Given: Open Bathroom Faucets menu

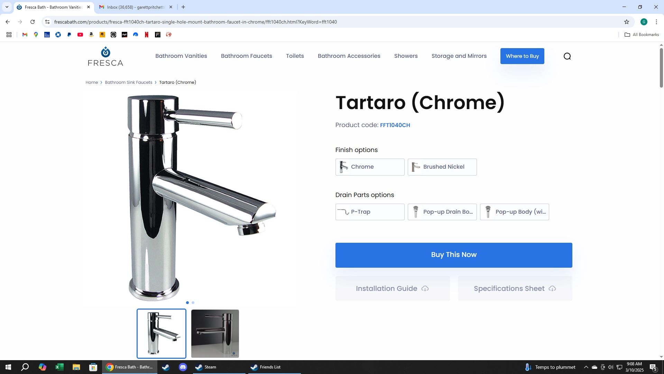Looking at the screenshot, I should click(x=247, y=56).
